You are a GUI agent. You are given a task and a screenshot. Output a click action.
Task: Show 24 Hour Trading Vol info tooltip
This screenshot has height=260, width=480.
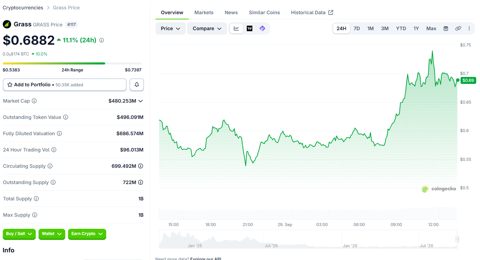click(54, 150)
